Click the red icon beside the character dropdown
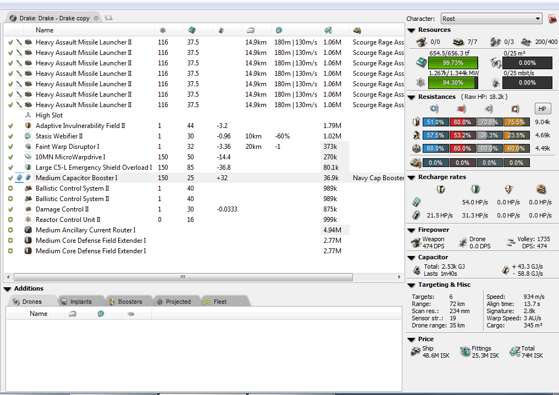Screen dimensions: 559x395 point(552,19)
